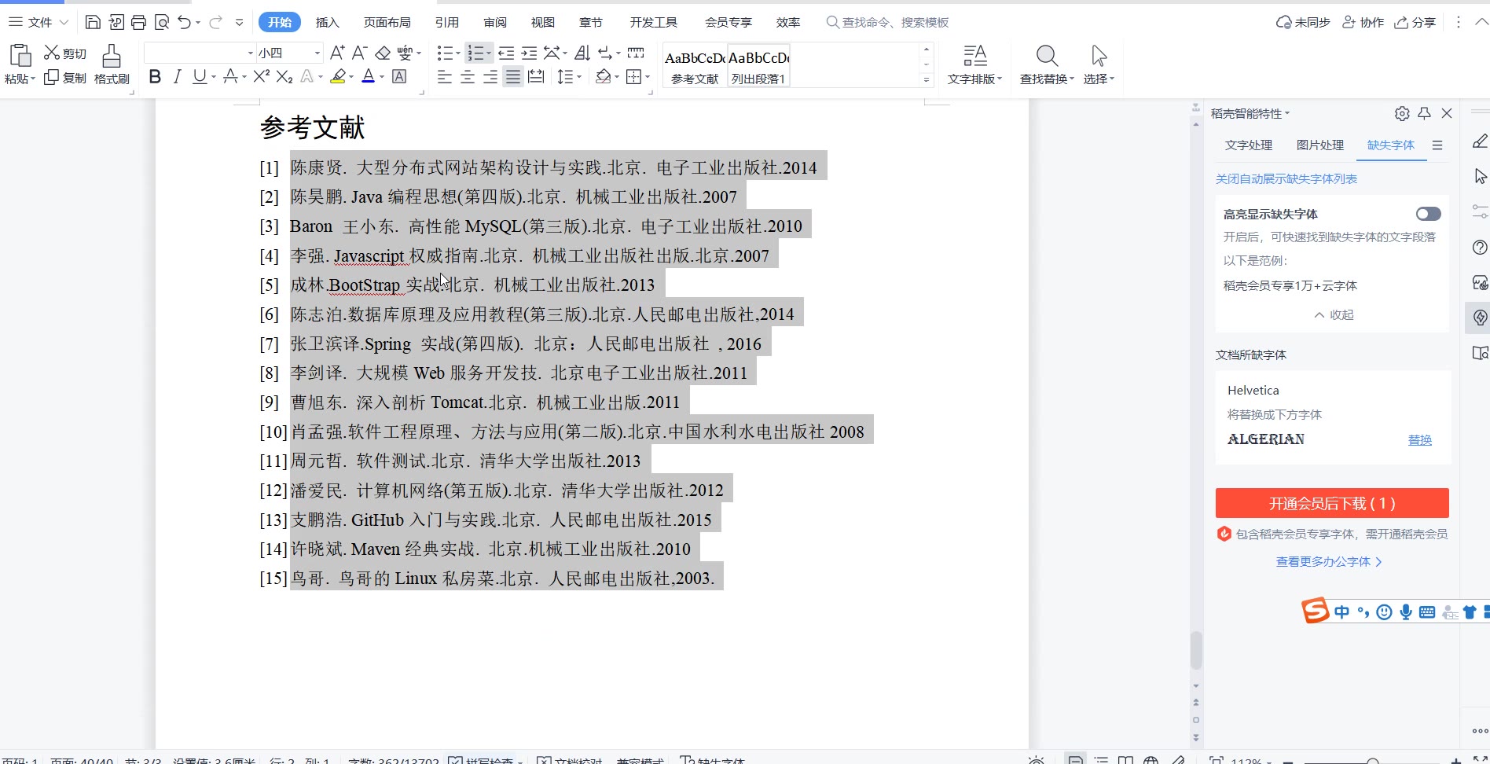Increase font size with A+ icon
This screenshot has width=1490, height=764.
(x=337, y=53)
